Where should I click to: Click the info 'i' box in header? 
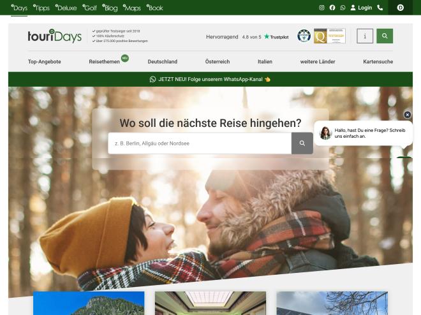pos(365,36)
